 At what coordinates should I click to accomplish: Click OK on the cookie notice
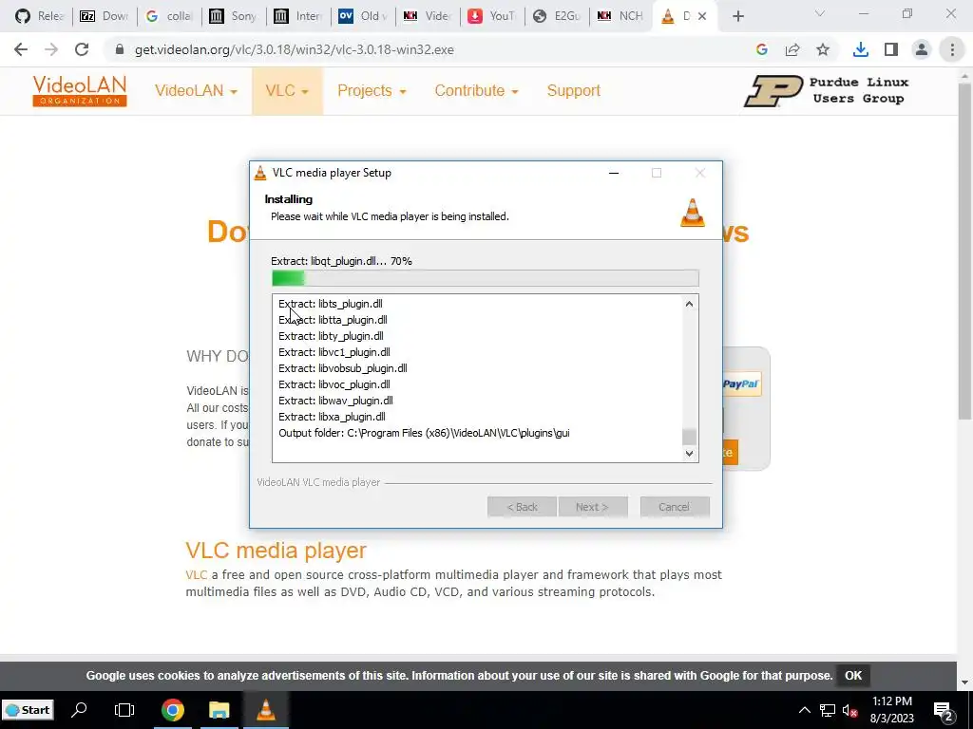[x=853, y=675]
